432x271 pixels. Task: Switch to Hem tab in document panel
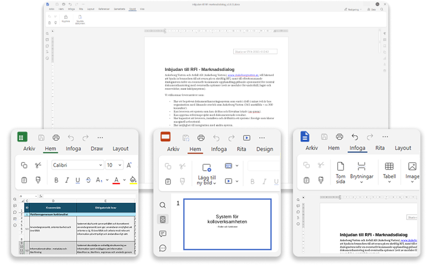click(x=333, y=148)
